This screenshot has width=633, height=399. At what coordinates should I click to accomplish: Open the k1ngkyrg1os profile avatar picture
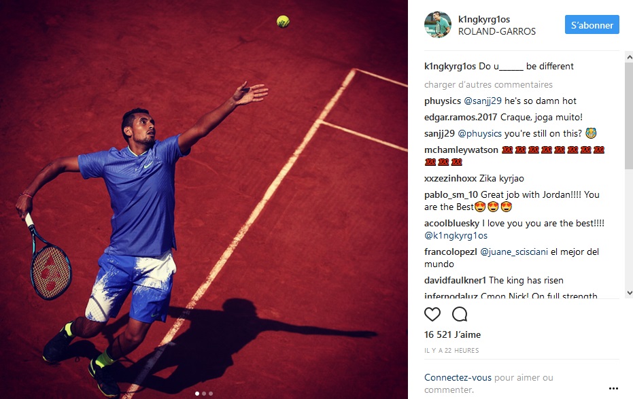point(438,24)
